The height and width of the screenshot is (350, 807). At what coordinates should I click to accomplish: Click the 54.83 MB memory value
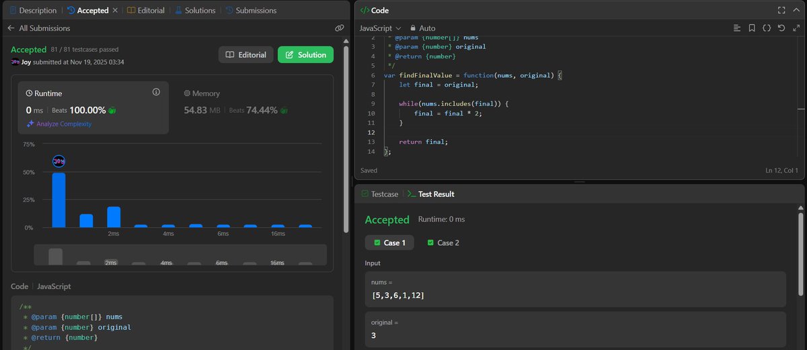coord(202,110)
